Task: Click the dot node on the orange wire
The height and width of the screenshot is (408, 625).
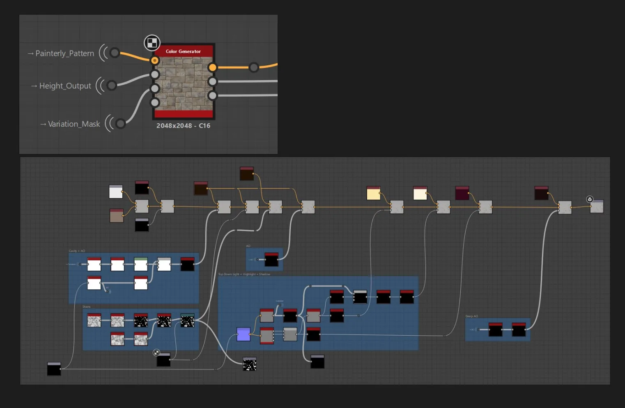Action: (254, 67)
